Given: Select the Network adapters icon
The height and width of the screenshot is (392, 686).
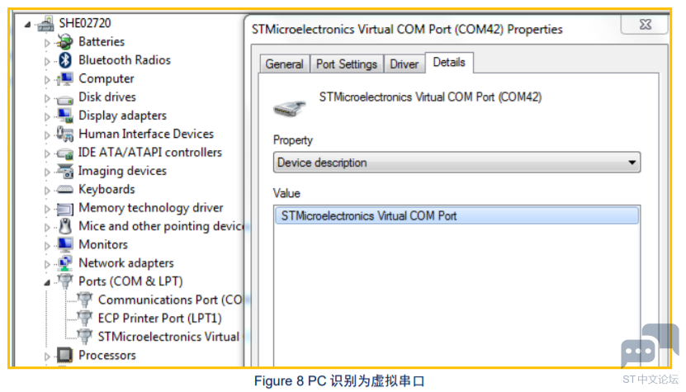Looking at the screenshot, I should pyautogui.click(x=65, y=263).
